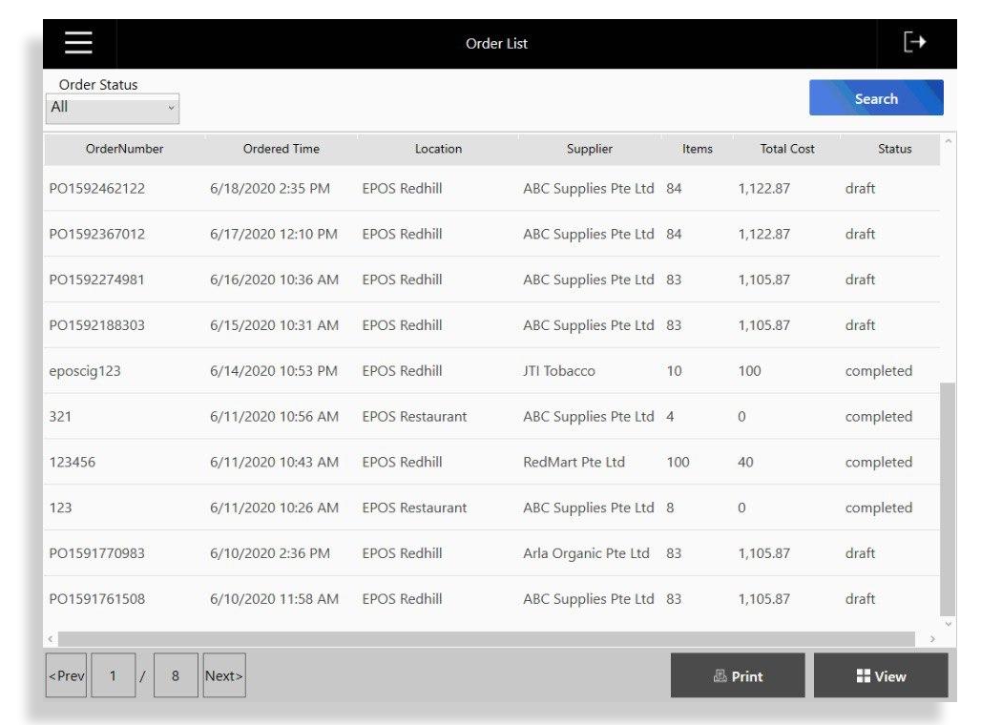Click completed status of order 123456
Screen dimensions: 981x725
click(878, 463)
